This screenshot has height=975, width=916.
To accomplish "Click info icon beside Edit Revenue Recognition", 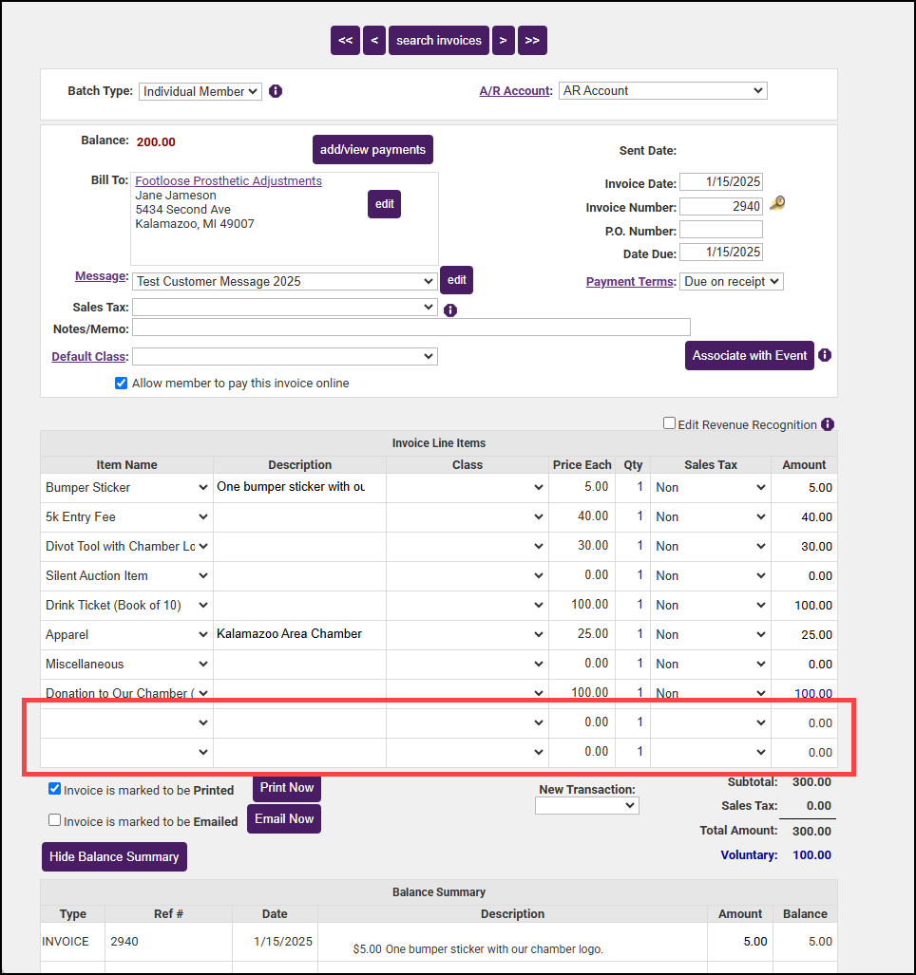I will coord(828,424).
